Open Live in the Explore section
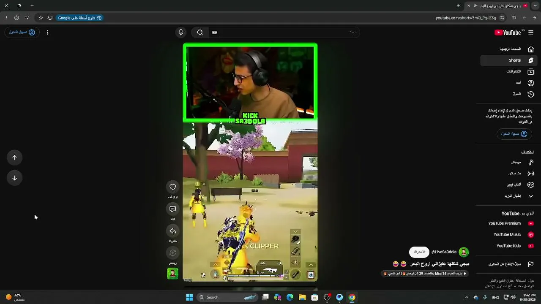Viewport: 541px width, 304px height. coord(509,174)
